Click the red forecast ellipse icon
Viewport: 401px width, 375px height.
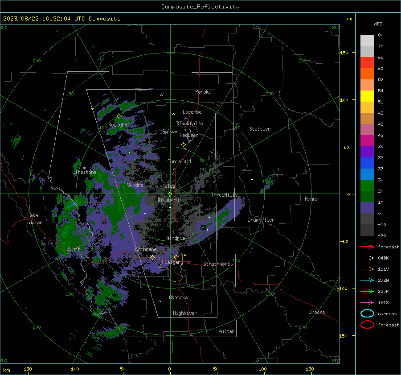click(367, 325)
